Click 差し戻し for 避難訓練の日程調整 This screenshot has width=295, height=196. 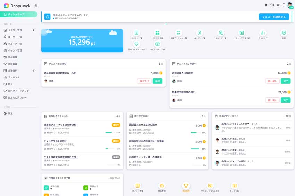272,81
